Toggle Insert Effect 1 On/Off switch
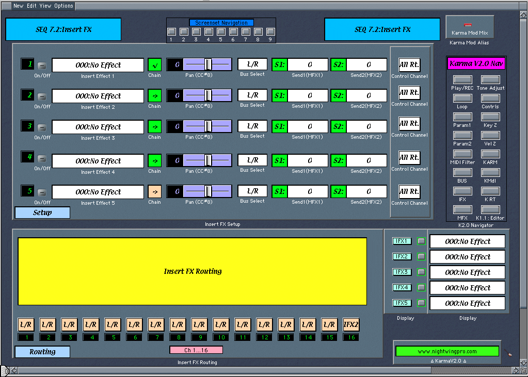528x377 pixels. pos(42,65)
